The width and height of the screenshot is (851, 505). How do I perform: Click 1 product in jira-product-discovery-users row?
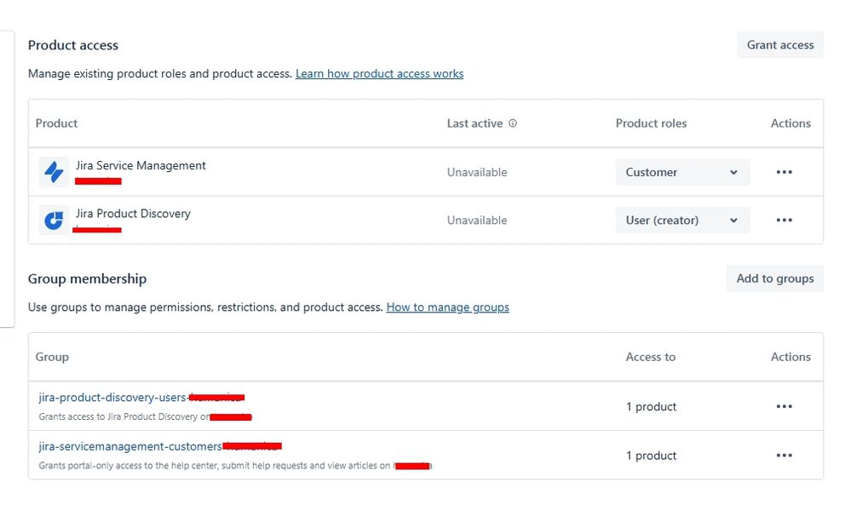[652, 406]
